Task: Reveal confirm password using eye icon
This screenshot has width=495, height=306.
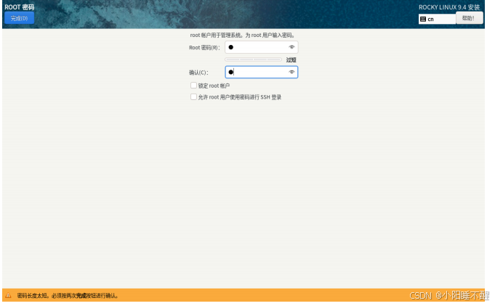Action: (291, 72)
